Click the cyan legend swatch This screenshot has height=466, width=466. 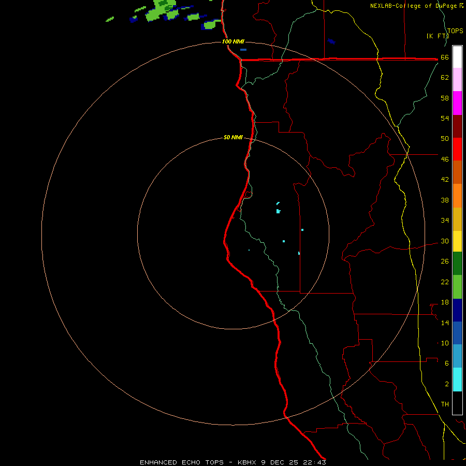[x=457, y=380]
